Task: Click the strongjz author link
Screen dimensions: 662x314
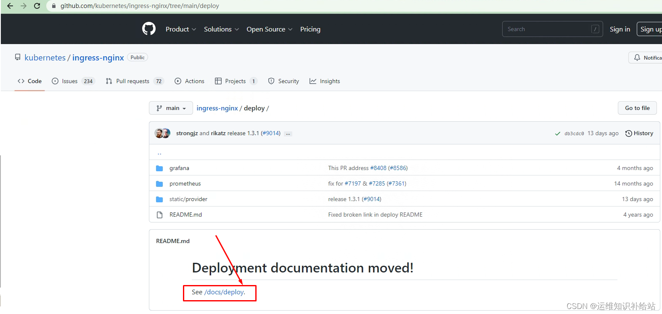Action: (187, 133)
